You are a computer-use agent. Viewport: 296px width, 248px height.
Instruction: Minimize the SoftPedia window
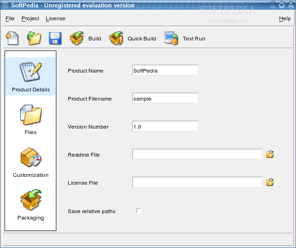(273, 5)
